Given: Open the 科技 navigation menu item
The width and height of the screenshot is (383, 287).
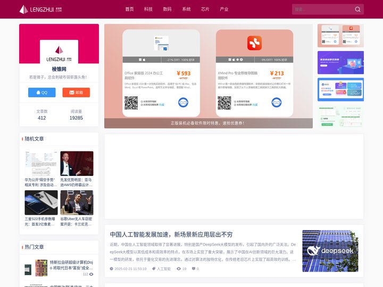Looking at the screenshot, I should (x=148, y=9).
